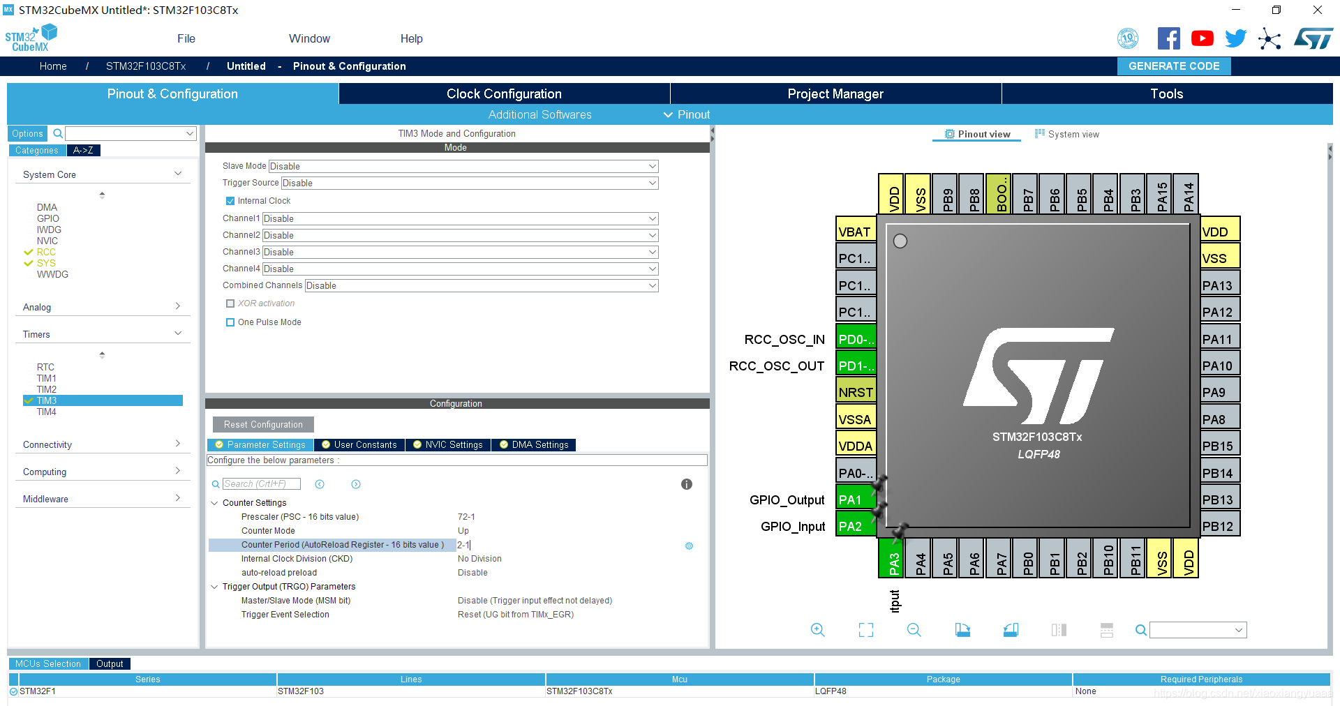The width and height of the screenshot is (1340, 706).
Task: Open the Window menu
Action: [x=310, y=38]
